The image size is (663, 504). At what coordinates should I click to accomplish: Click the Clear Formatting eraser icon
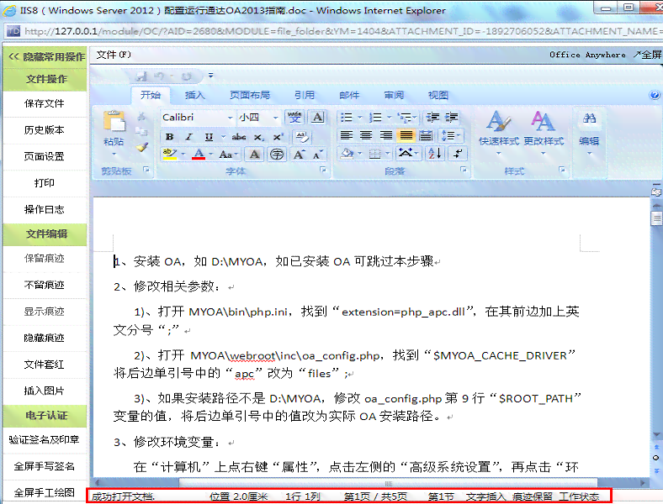pyautogui.click(x=302, y=137)
